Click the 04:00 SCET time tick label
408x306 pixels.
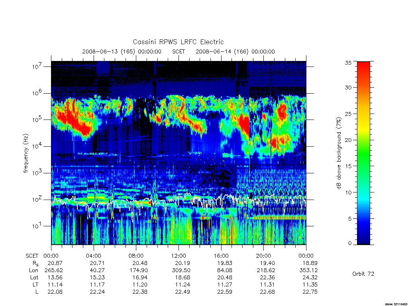click(x=93, y=256)
